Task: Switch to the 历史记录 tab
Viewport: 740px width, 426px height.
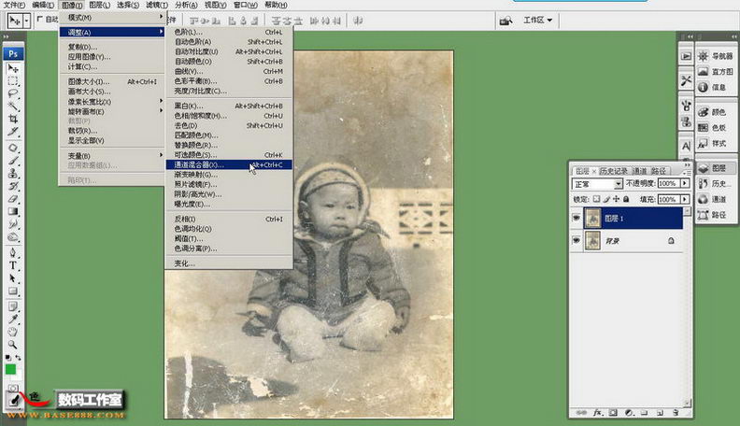Action: pos(614,171)
